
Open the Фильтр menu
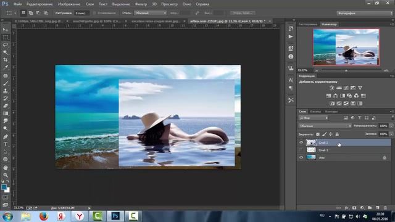pos(141,4)
